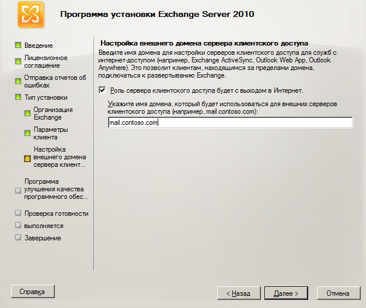Click gray icon beside Программа улучшения качества
Screen dimensions: 366x308
pyautogui.click(x=18, y=191)
